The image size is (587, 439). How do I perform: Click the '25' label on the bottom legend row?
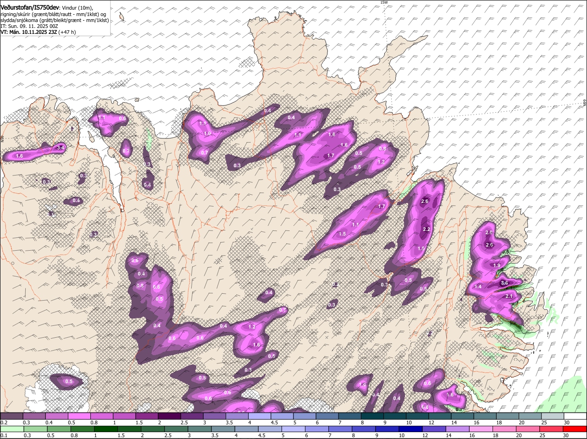click(x=542, y=435)
